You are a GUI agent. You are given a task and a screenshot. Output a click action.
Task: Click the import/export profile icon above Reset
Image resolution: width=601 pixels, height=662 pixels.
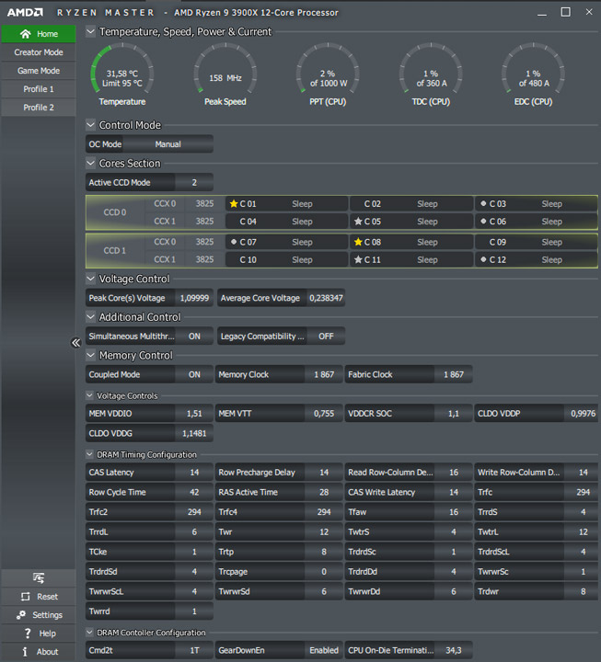click(39, 577)
